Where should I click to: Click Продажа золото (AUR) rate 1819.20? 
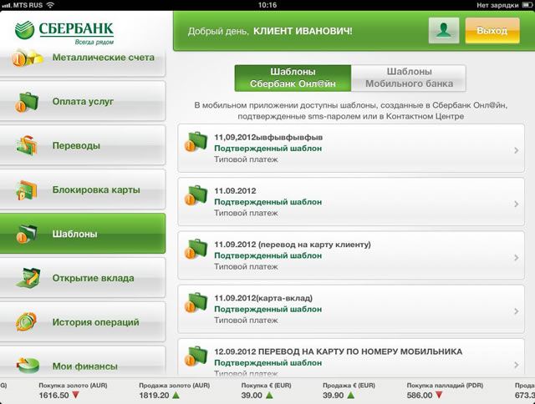click(154, 396)
